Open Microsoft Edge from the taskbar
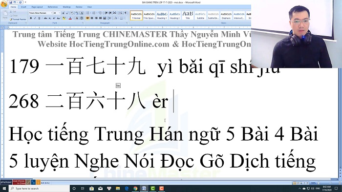 [x=127, y=188]
